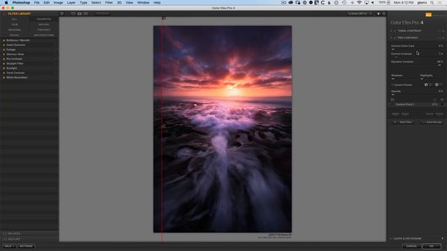Viewport: 447px width, 251px height.
Task: Collapse the Pro Contrast filter section
Action: (391, 38)
